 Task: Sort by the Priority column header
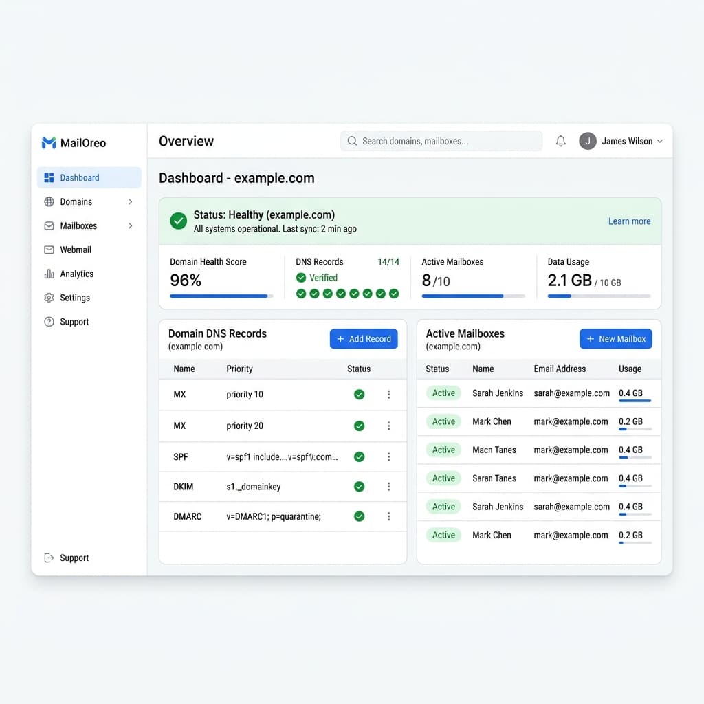point(239,368)
